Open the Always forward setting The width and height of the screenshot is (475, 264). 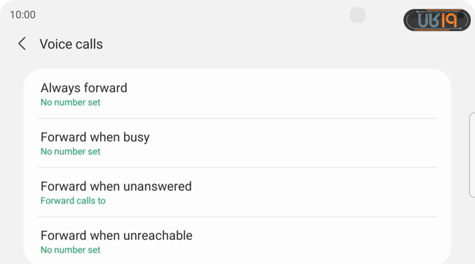tap(84, 88)
